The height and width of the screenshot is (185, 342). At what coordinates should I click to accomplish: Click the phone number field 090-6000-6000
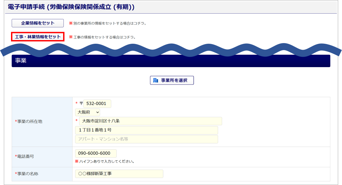click(x=96, y=153)
